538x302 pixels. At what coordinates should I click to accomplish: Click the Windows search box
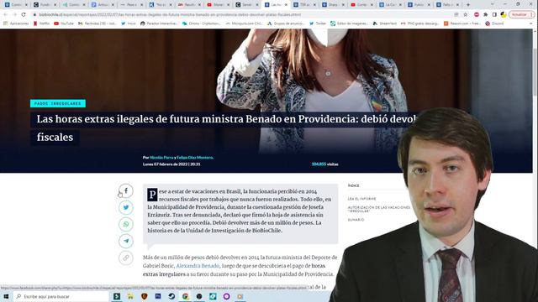coord(61,296)
